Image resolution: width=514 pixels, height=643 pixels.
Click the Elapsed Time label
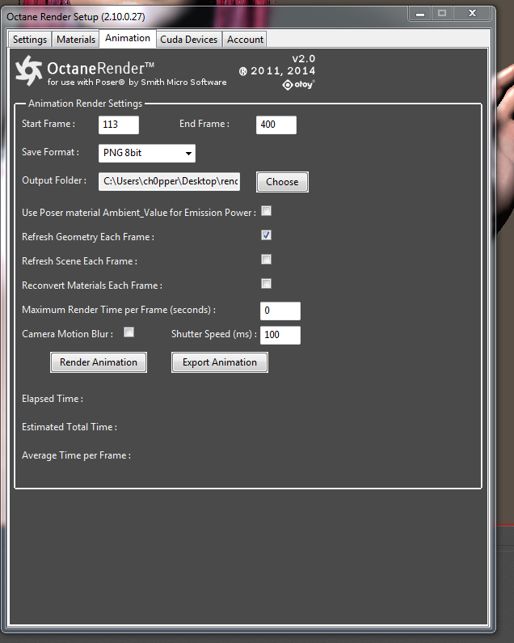click(x=53, y=399)
